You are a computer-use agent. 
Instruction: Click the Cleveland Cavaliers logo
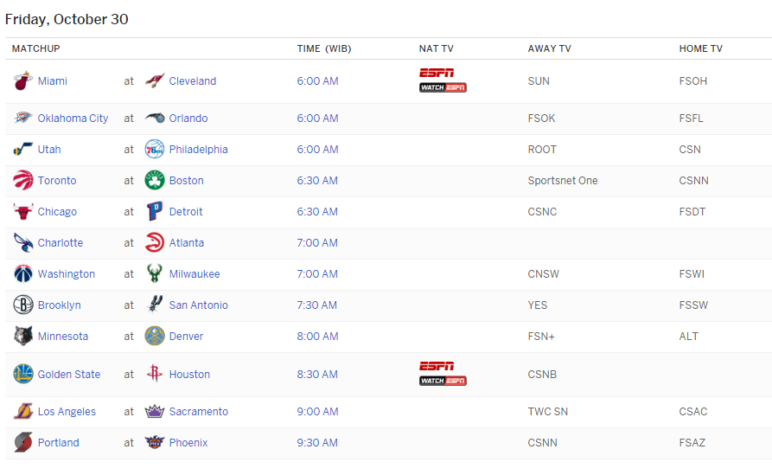click(155, 81)
